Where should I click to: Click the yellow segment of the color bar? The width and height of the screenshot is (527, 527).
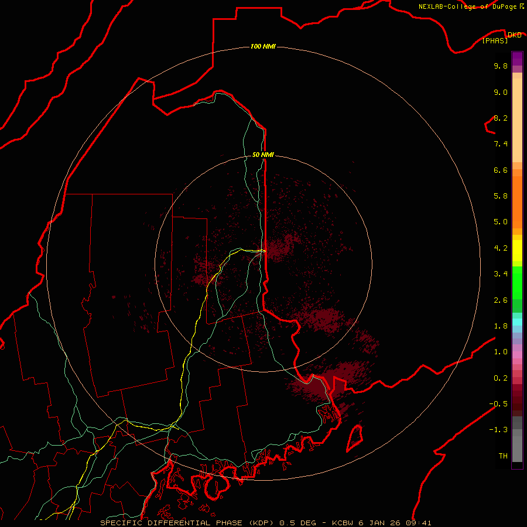pyautogui.click(x=517, y=251)
